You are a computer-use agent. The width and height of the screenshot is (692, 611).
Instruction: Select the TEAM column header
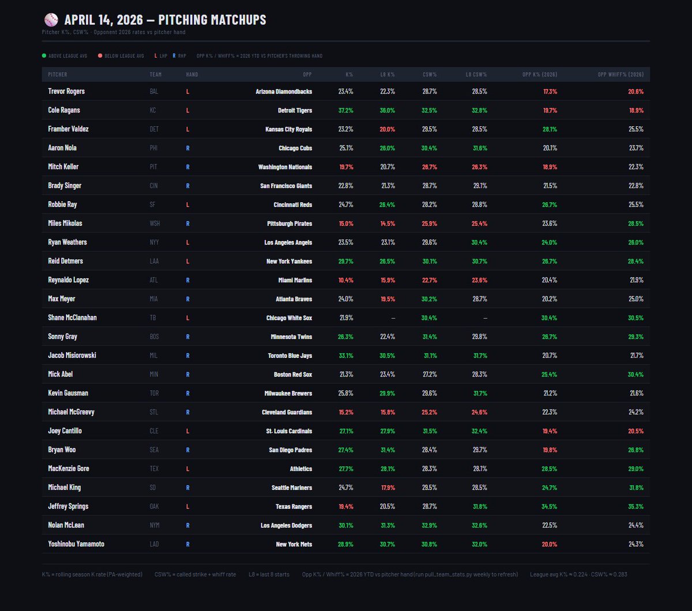[156, 75]
